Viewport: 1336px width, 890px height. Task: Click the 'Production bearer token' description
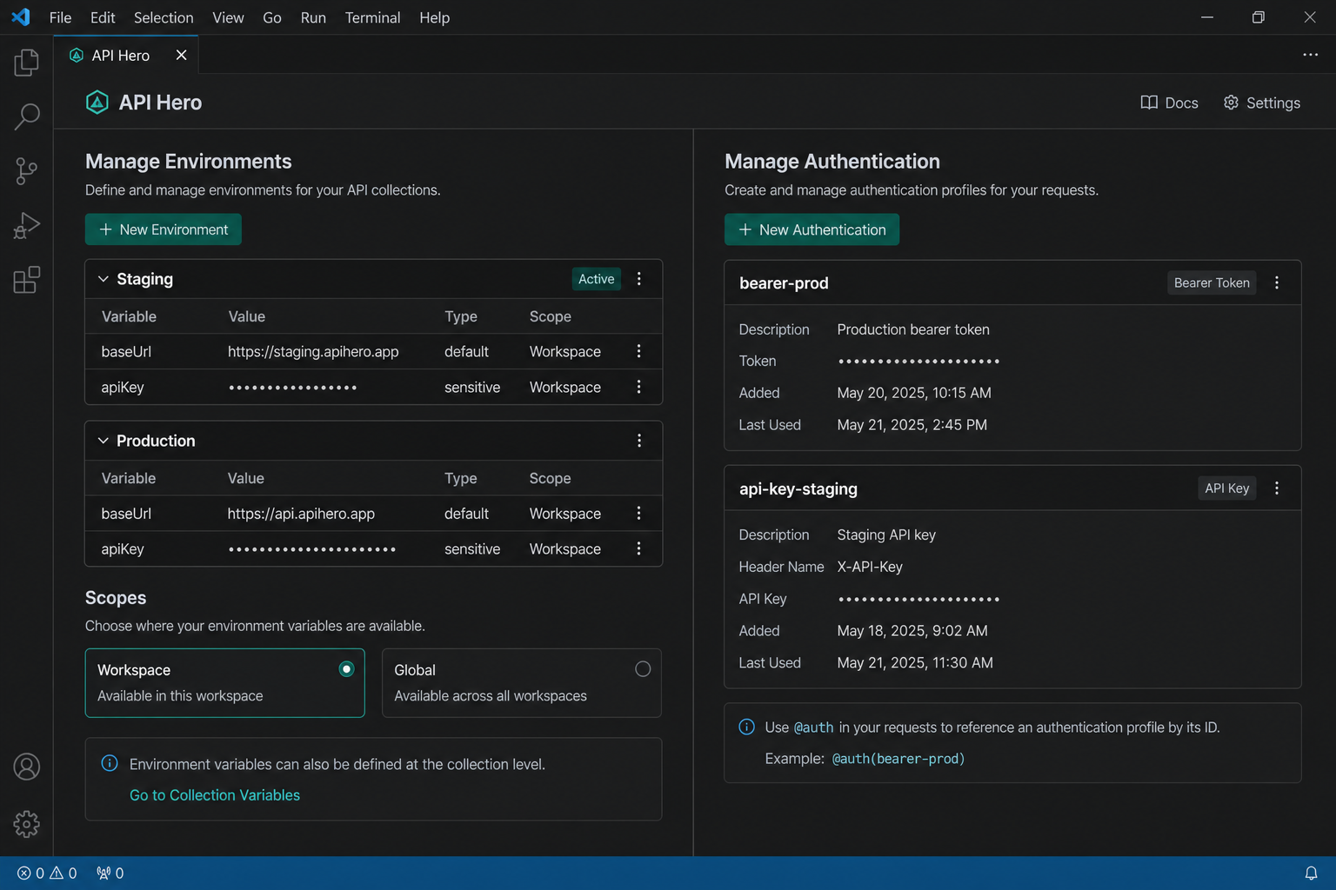pos(913,329)
